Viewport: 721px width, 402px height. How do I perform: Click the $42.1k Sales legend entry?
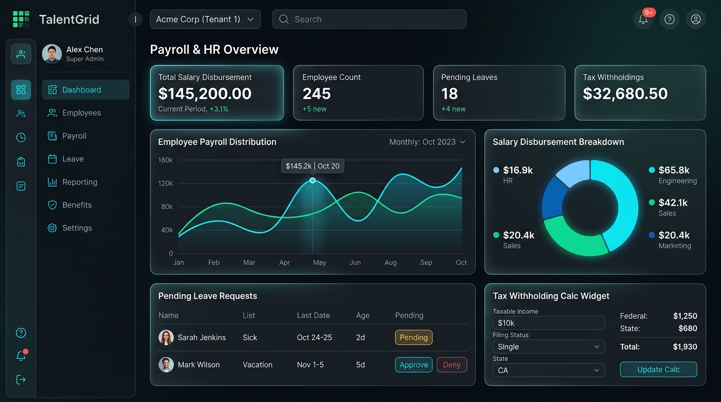(669, 207)
